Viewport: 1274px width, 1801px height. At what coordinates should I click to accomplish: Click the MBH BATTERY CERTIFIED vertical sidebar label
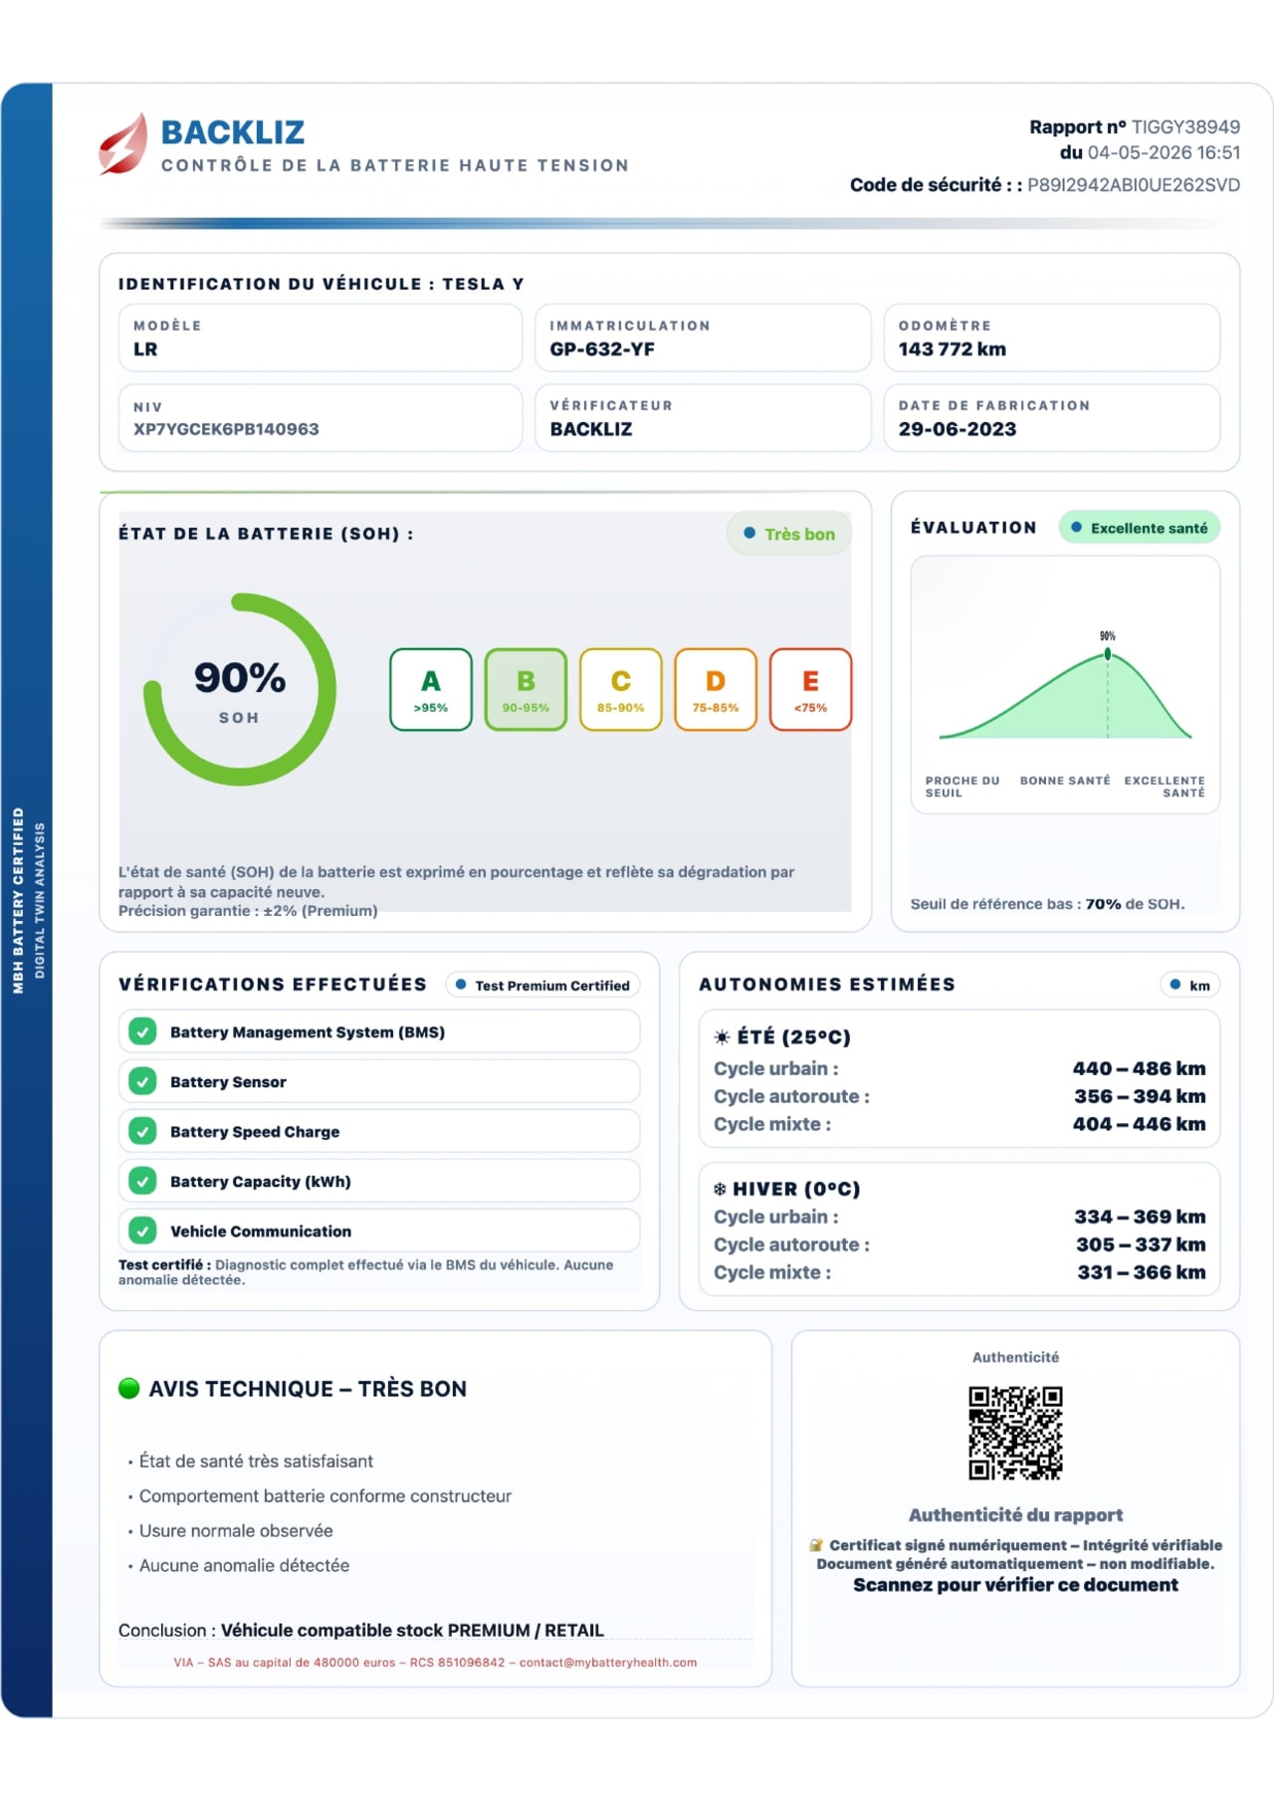click(x=18, y=901)
